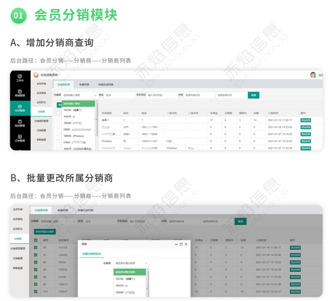Click the 社区团购系统 logo icon
This screenshot has width=330, height=301.
(x=37, y=75)
